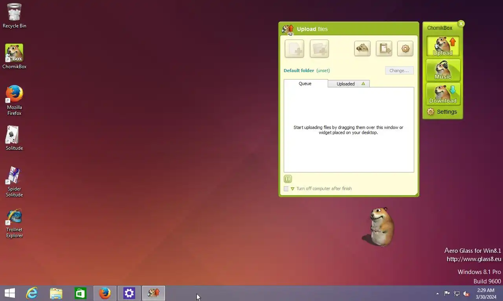503x301 pixels.
Task: Open the hamster account icon button
Action: point(362,49)
